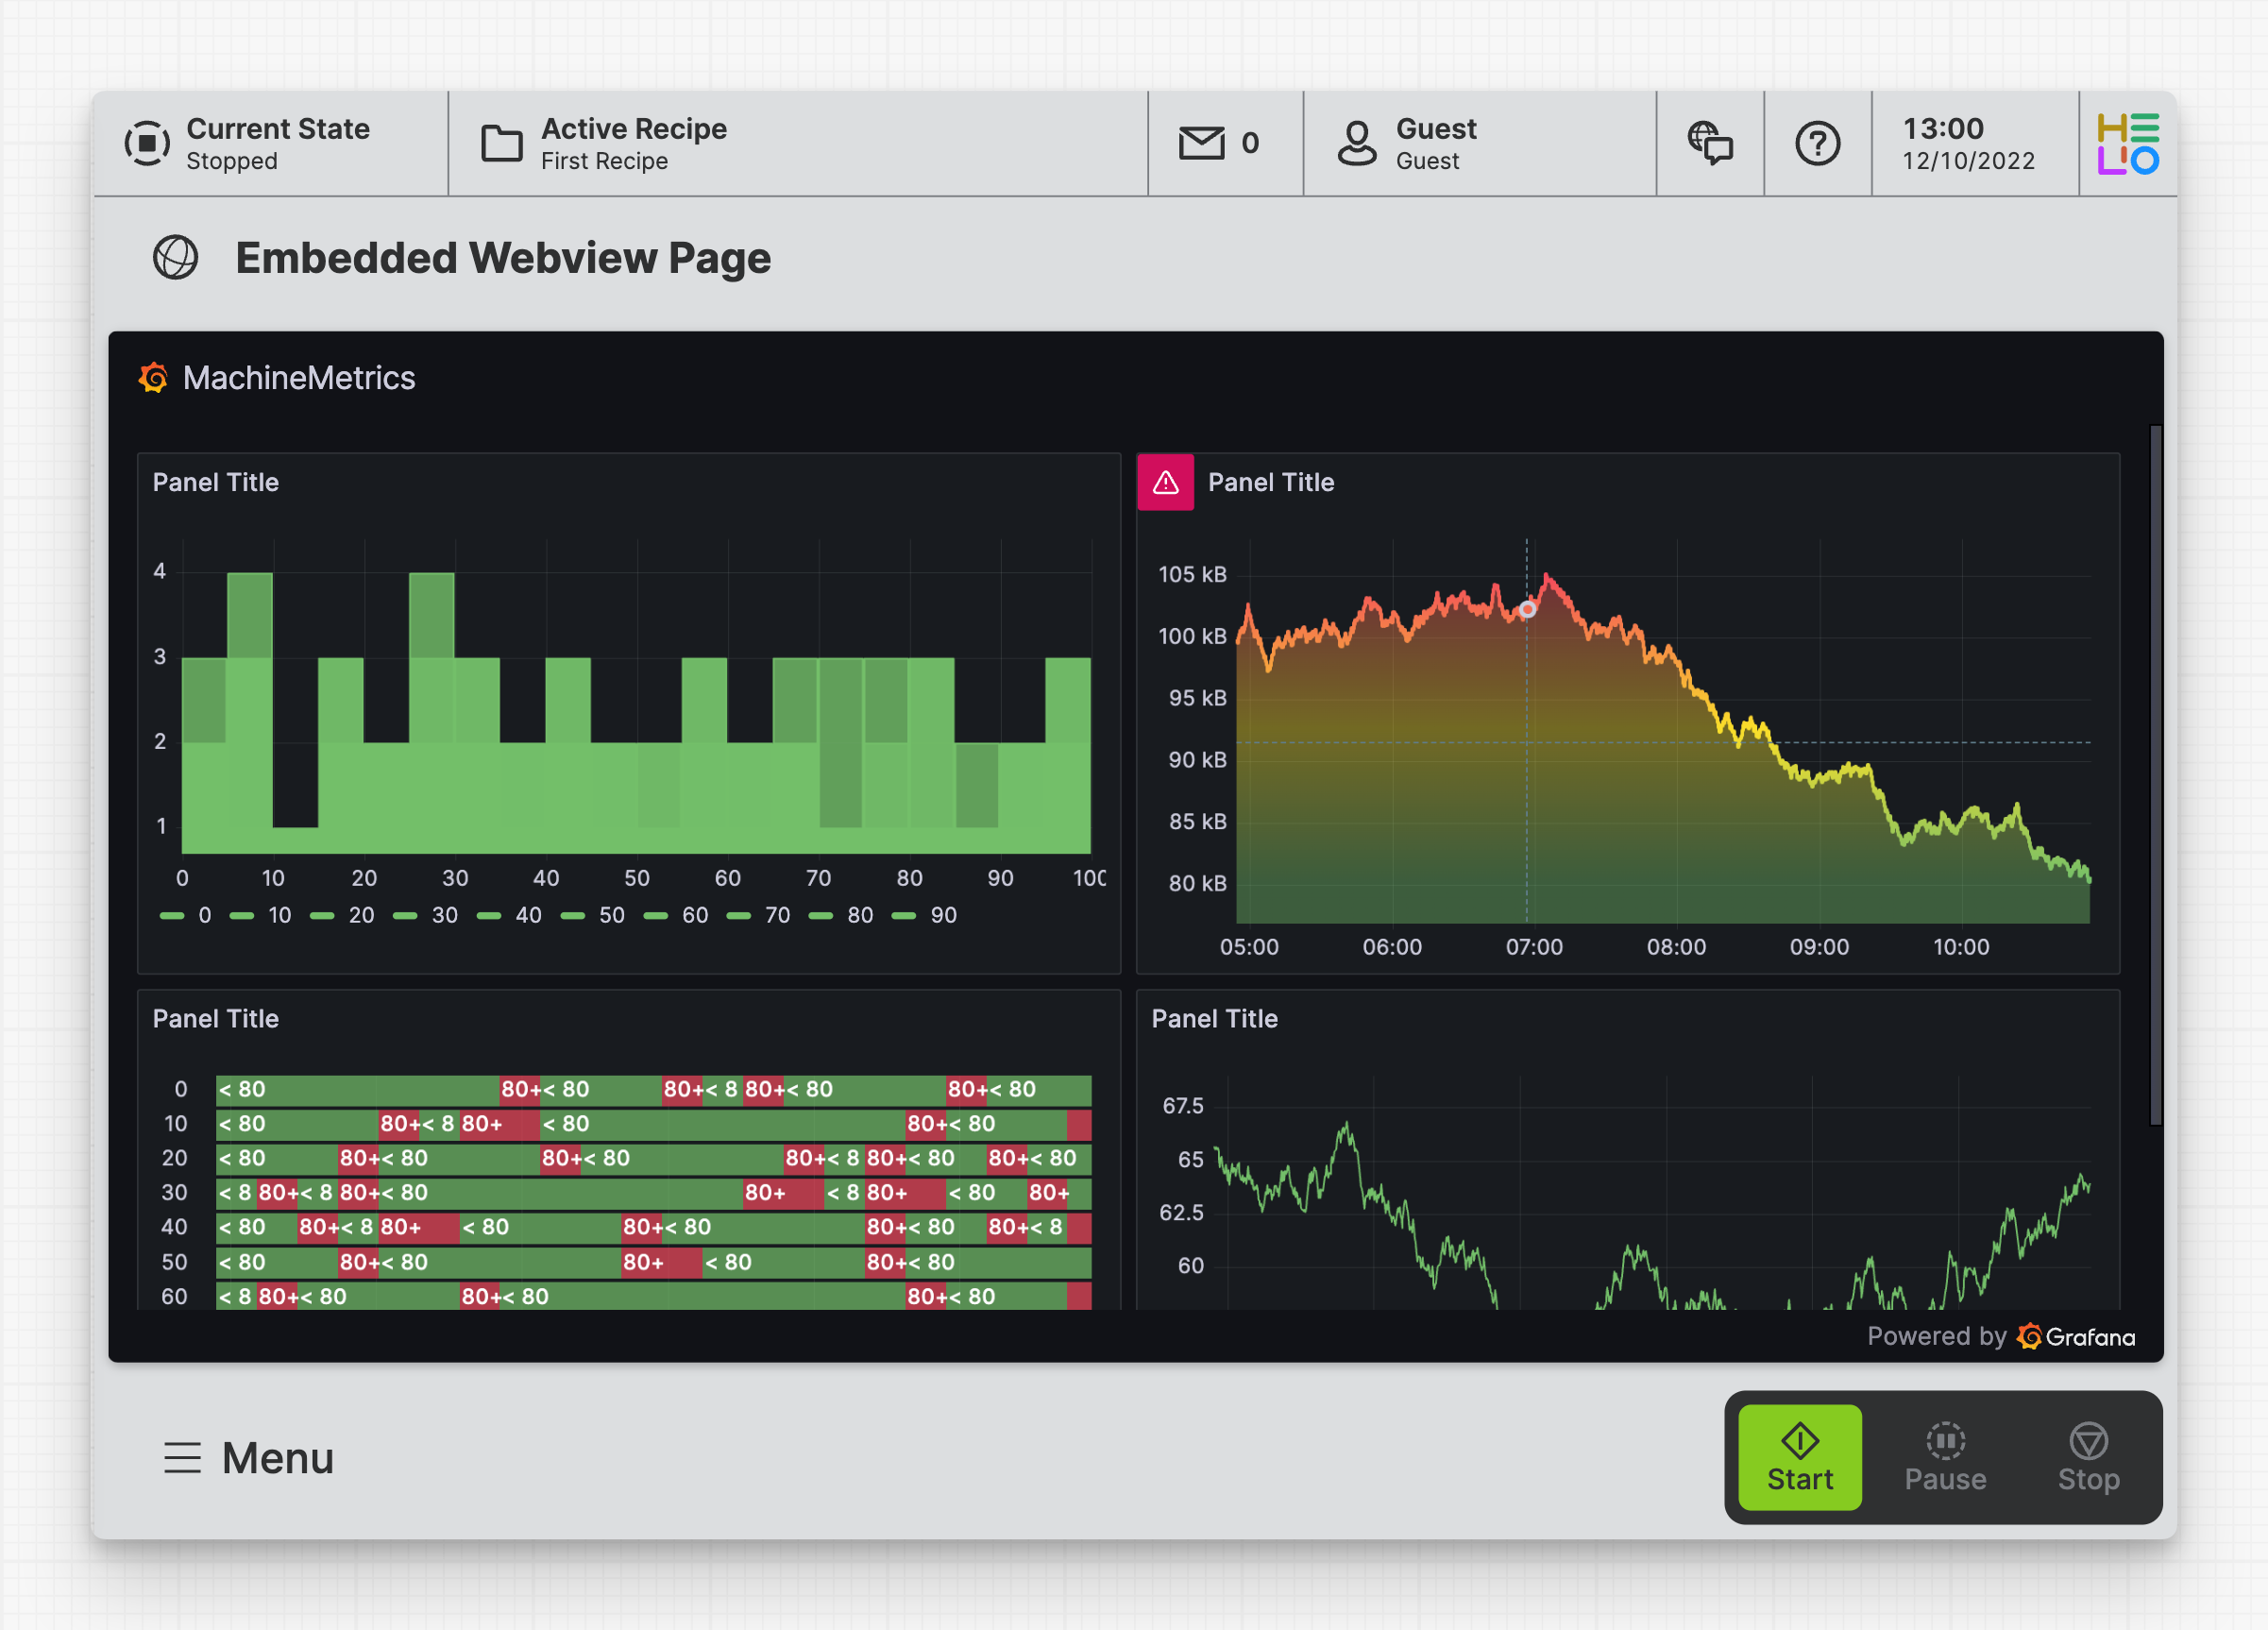This screenshot has width=2268, height=1630.
Task: Click the dashboard vertical scrollbar
Action: coord(2155,775)
